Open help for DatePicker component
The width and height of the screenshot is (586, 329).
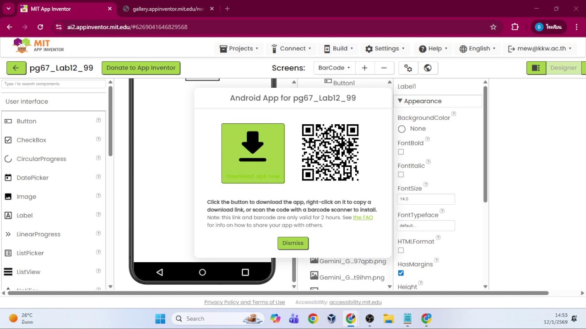click(98, 177)
